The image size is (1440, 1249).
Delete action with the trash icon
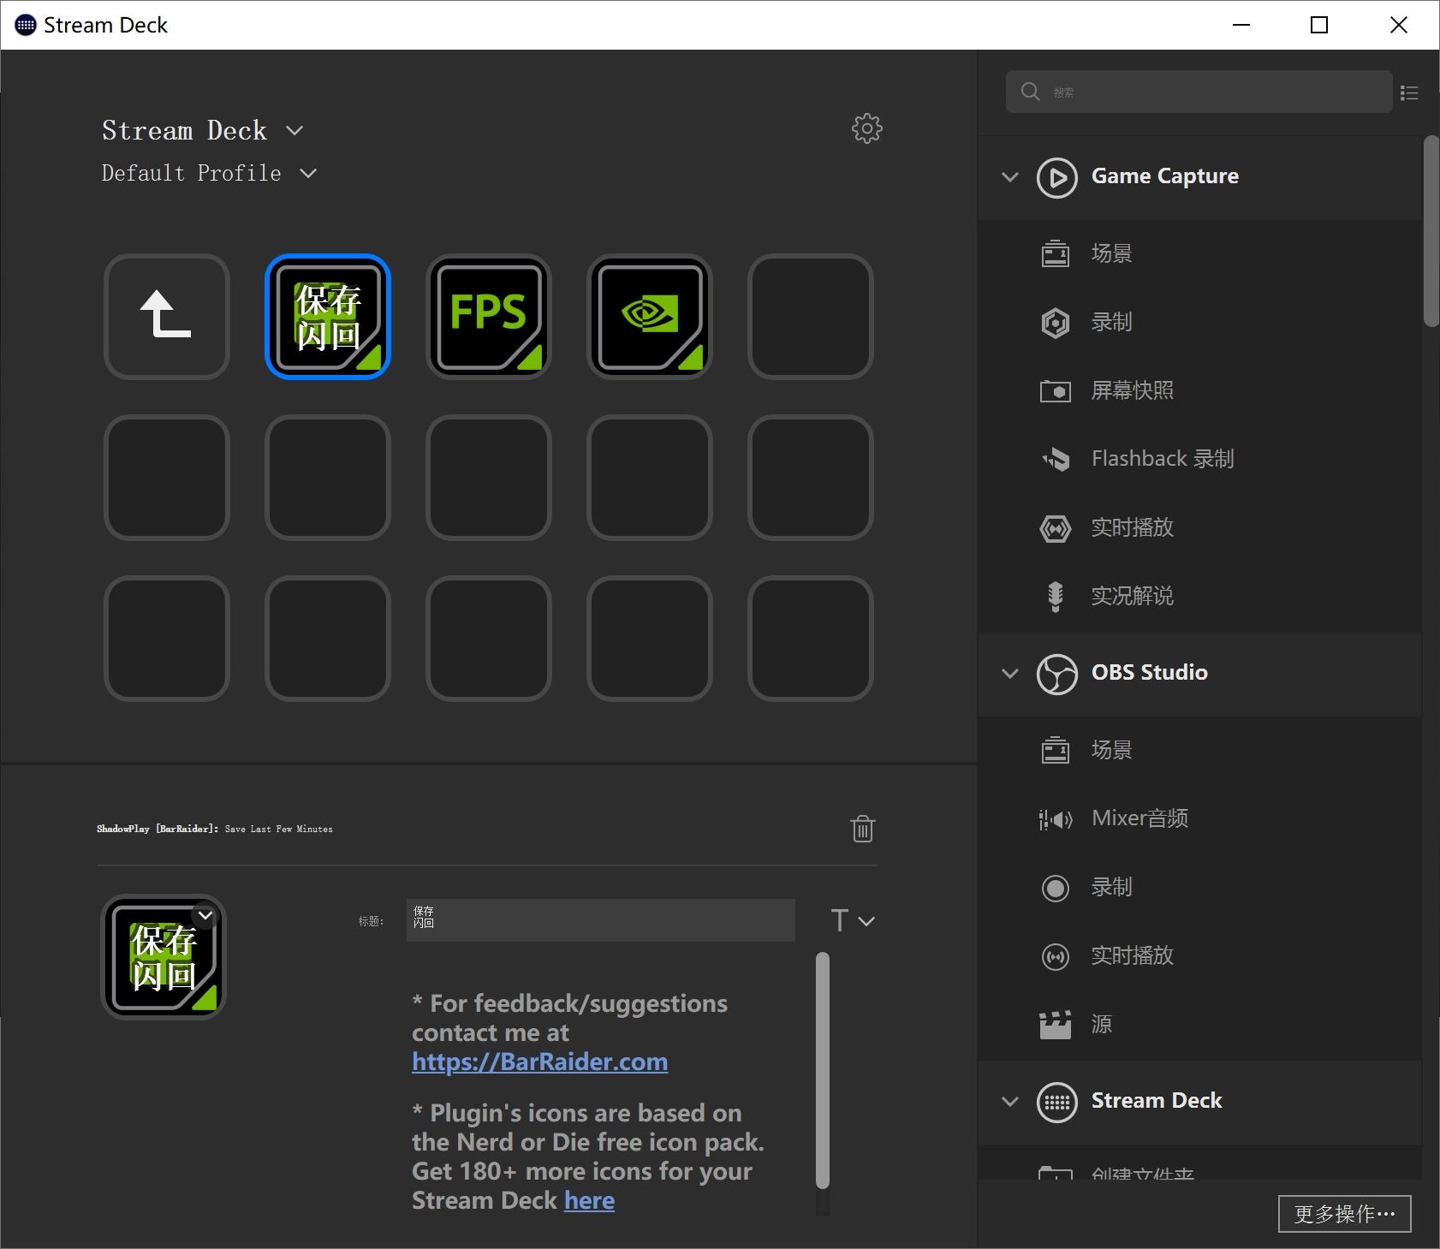click(862, 829)
